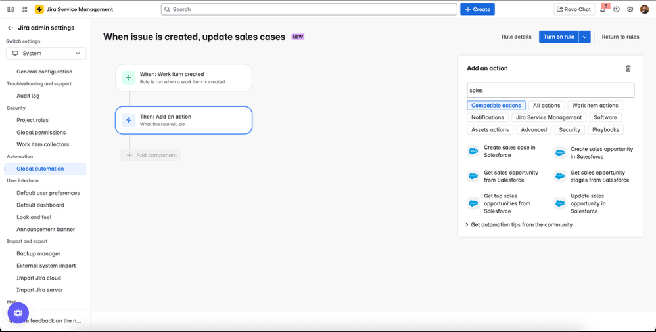Image resolution: width=656 pixels, height=332 pixels.
Task: Select the All actions filter
Action: [x=546, y=106]
